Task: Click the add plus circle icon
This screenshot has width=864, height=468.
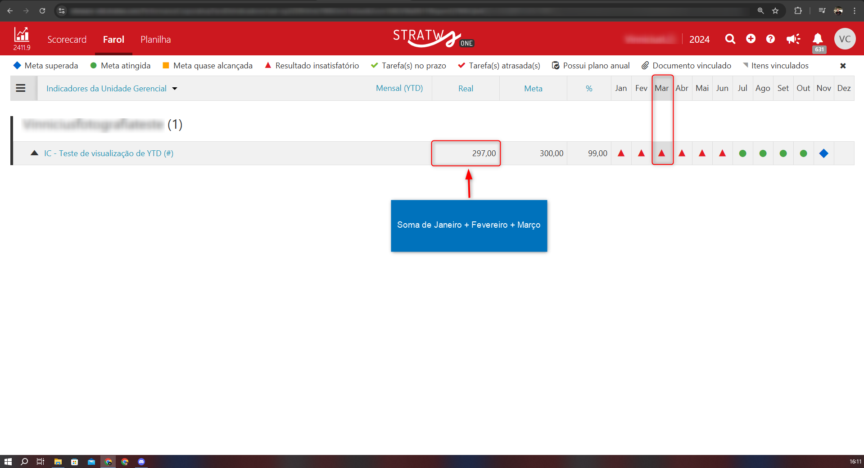Action: pos(751,39)
